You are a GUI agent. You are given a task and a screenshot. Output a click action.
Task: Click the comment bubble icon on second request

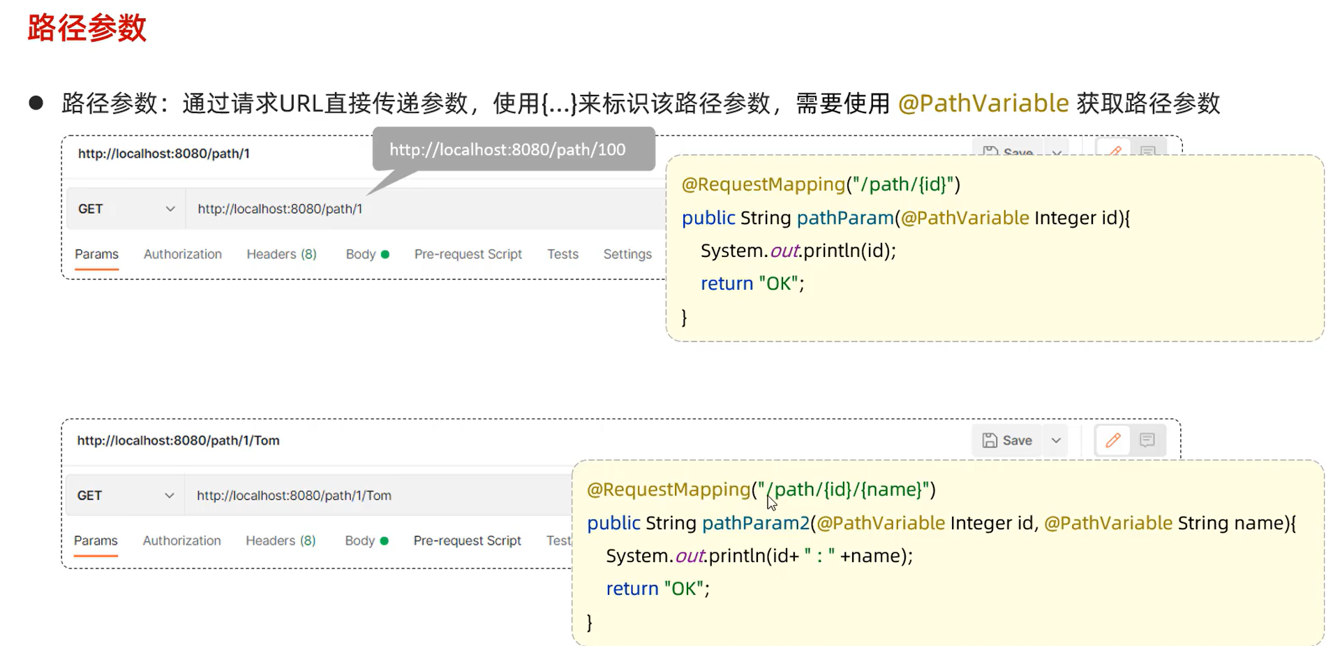coord(1148,440)
